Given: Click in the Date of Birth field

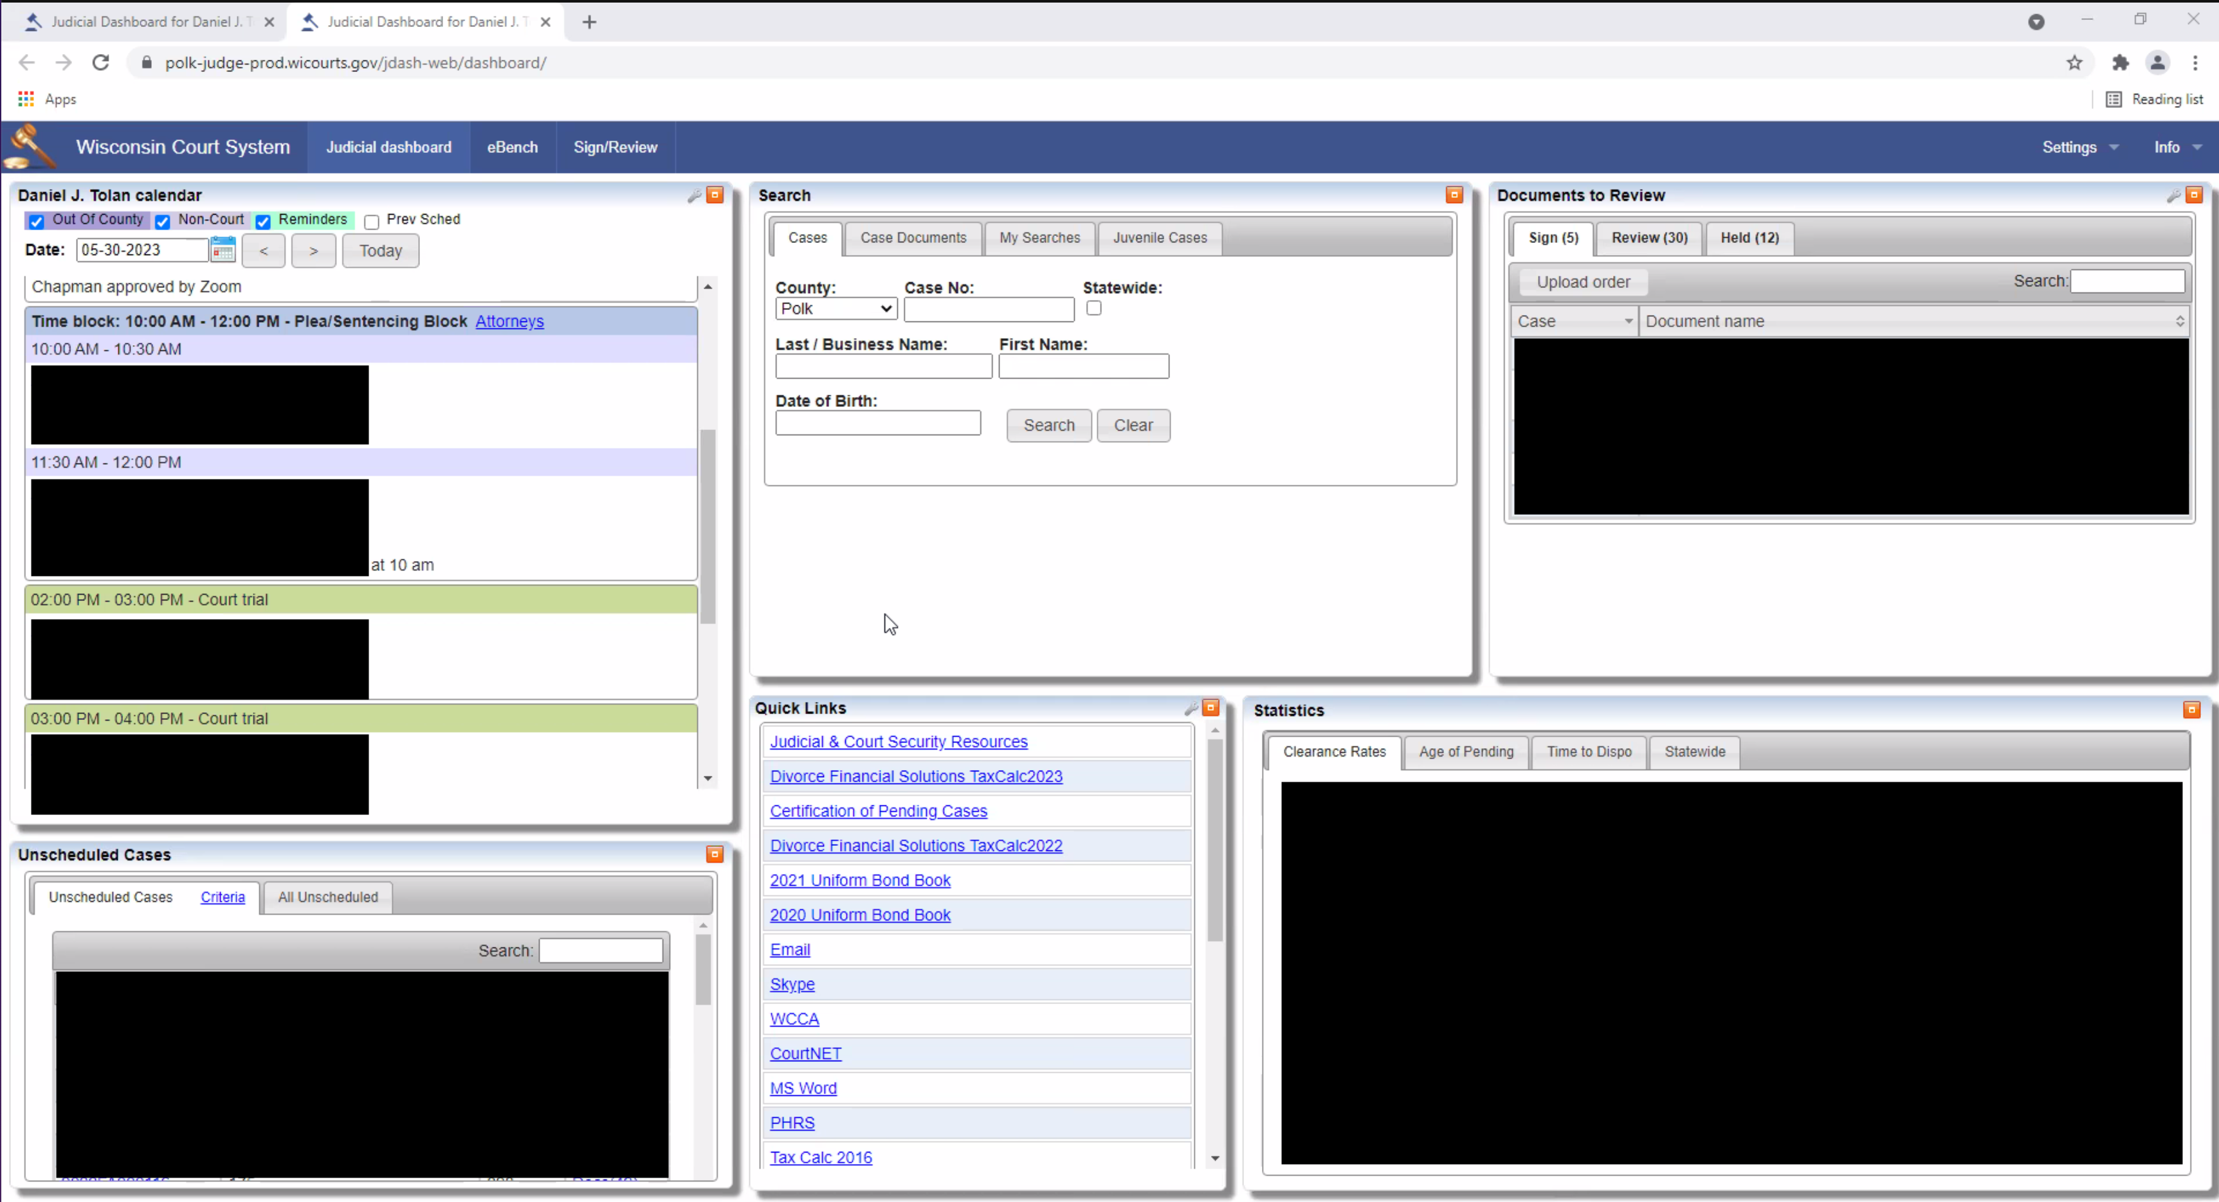Looking at the screenshot, I should 878,423.
